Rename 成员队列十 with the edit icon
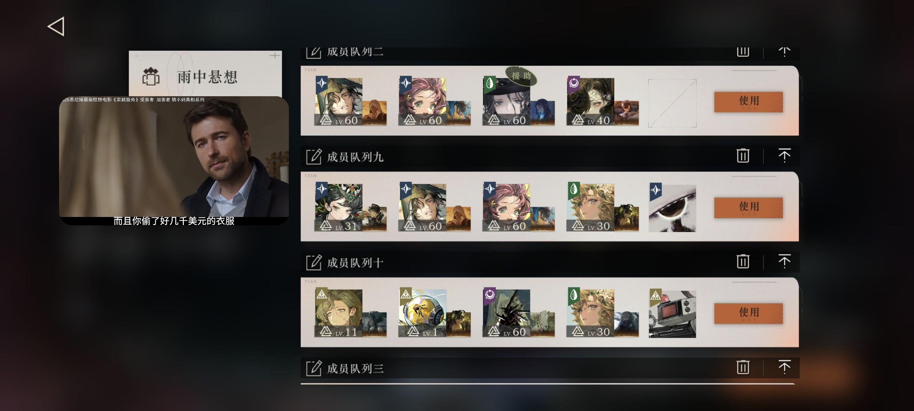The height and width of the screenshot is (411, 914). pos(314,262)
